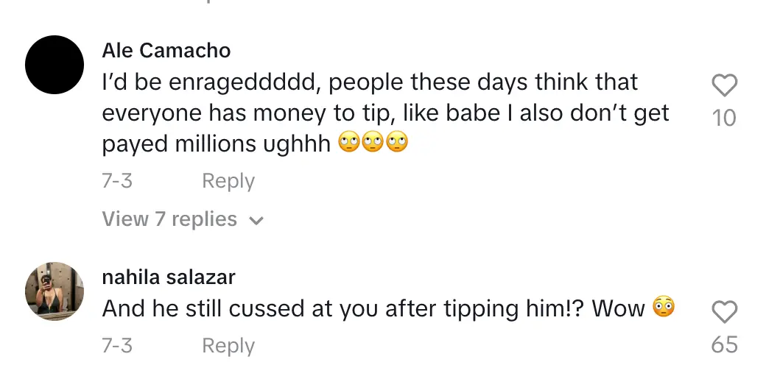Click the 10 like count

click(x=725, y=118)
